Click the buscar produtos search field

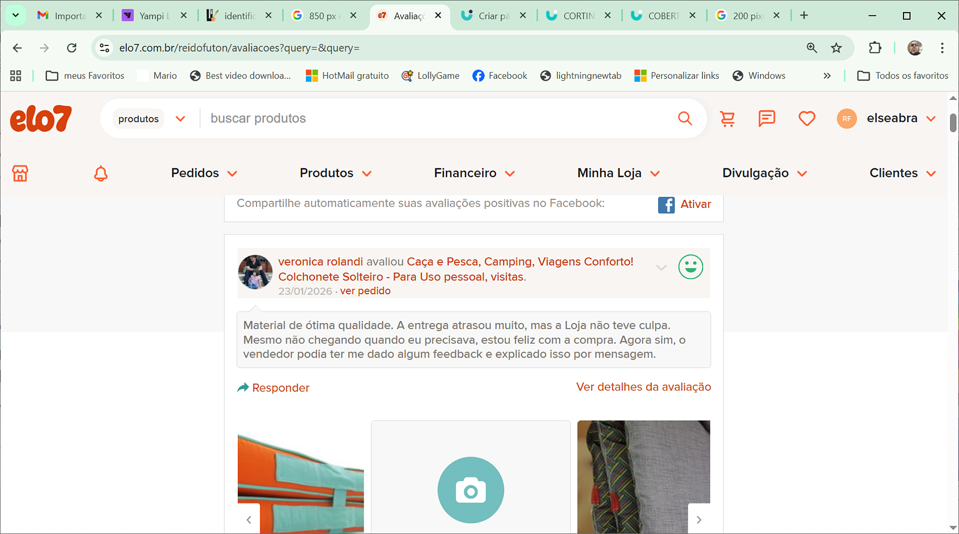tap(435, 118)
